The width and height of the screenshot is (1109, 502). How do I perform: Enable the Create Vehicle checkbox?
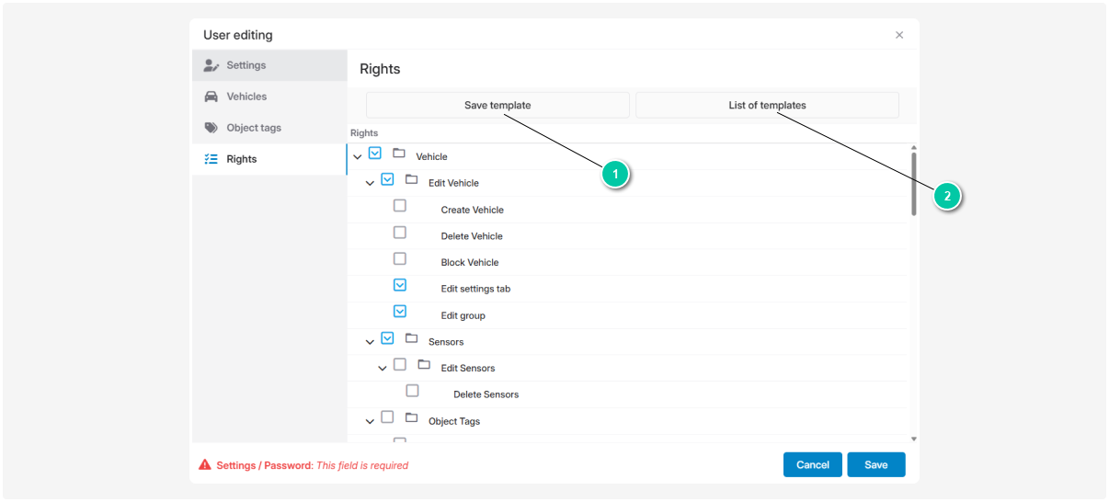[x=400, y=206]
